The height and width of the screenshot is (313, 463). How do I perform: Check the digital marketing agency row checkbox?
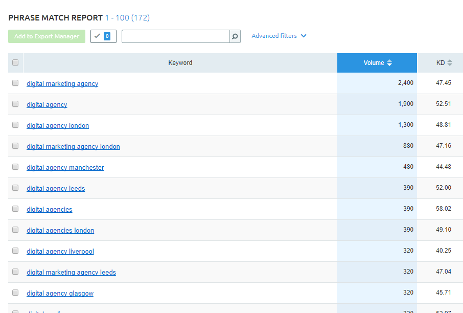click(15, 83)
